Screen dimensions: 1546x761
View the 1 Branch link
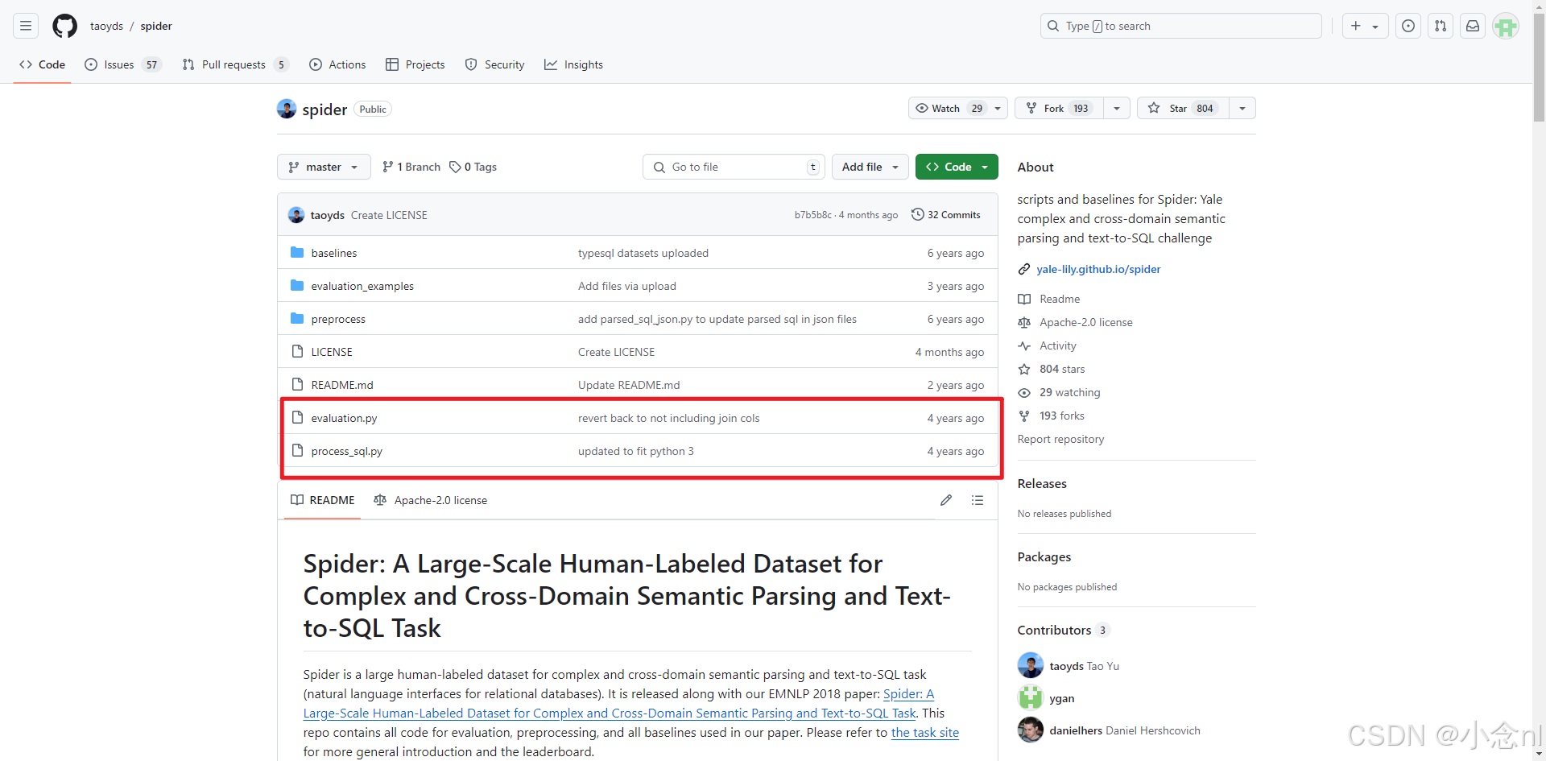coord(411,167)
